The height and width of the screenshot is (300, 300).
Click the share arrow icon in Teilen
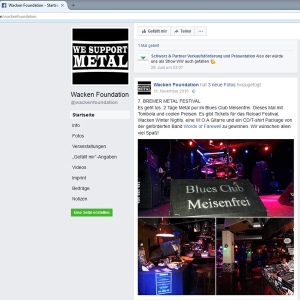(176, 31)
